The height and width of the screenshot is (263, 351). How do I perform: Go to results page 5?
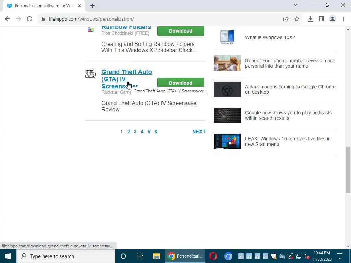pyautogui.click(x=149, y=131)
